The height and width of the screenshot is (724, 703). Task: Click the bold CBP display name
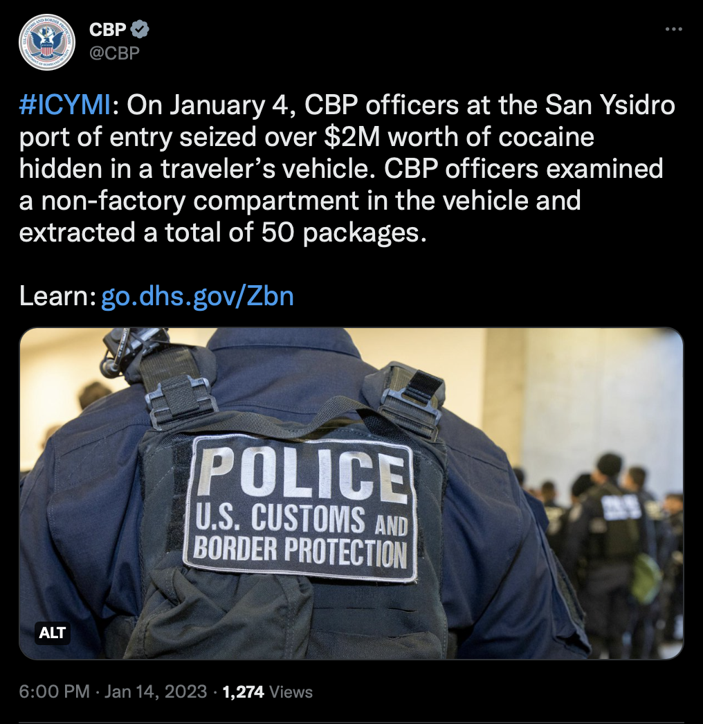click(107, 30)
